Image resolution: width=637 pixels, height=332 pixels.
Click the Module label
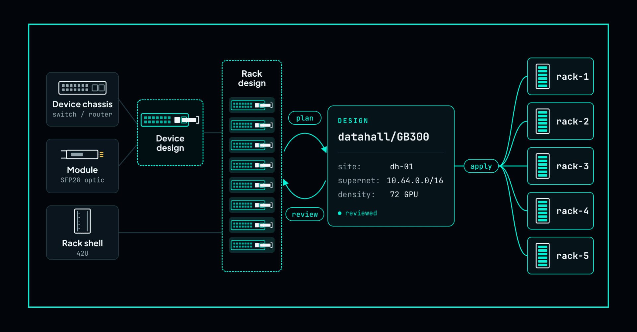pos(82,170)
